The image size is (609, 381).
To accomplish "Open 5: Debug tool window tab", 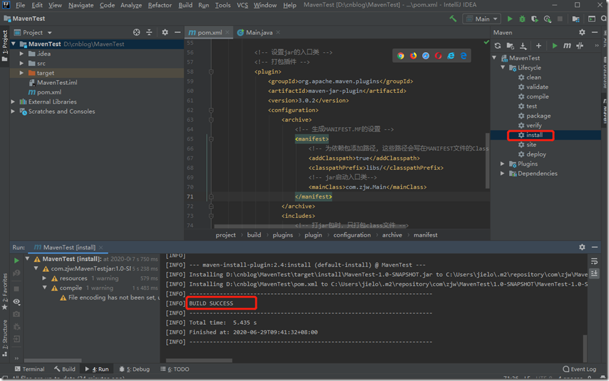I will pyautogui.click(x=135, y=369).
